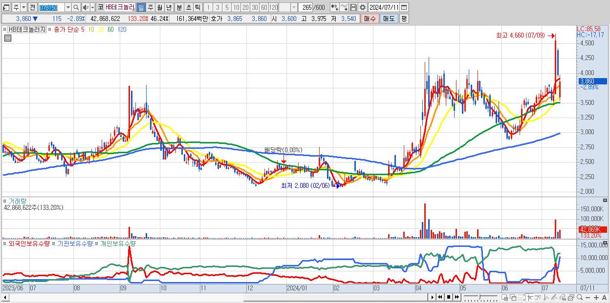Search stock with magnifier icon
Screen dimensions: 610x303
tap(76, 7)
